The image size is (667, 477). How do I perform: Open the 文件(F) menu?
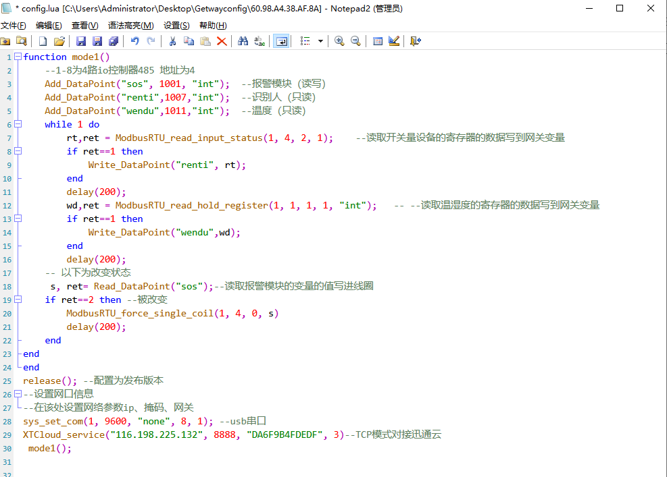point(14,25)
